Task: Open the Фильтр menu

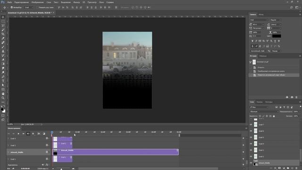Action: coord(76,2)
